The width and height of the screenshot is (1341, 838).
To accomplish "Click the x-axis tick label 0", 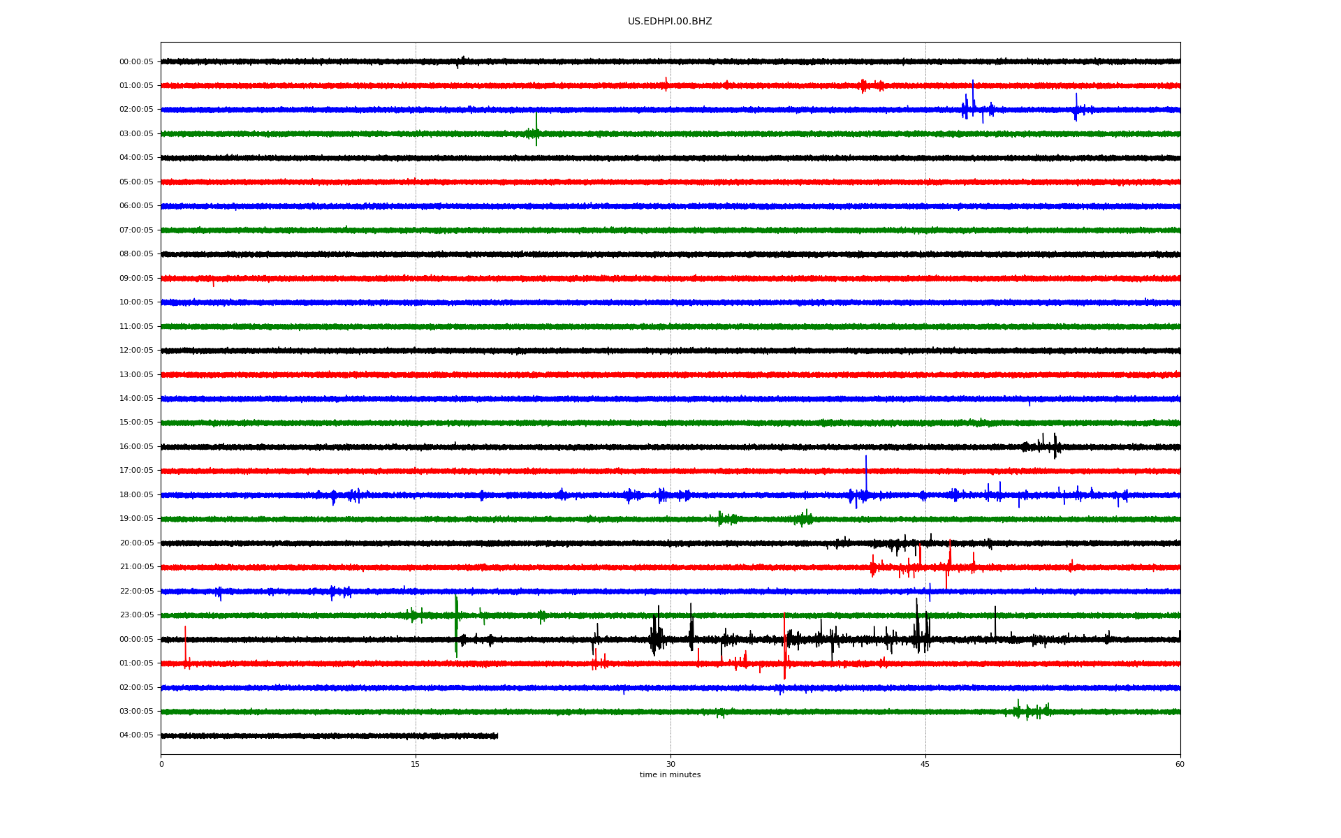I will 161,764.
